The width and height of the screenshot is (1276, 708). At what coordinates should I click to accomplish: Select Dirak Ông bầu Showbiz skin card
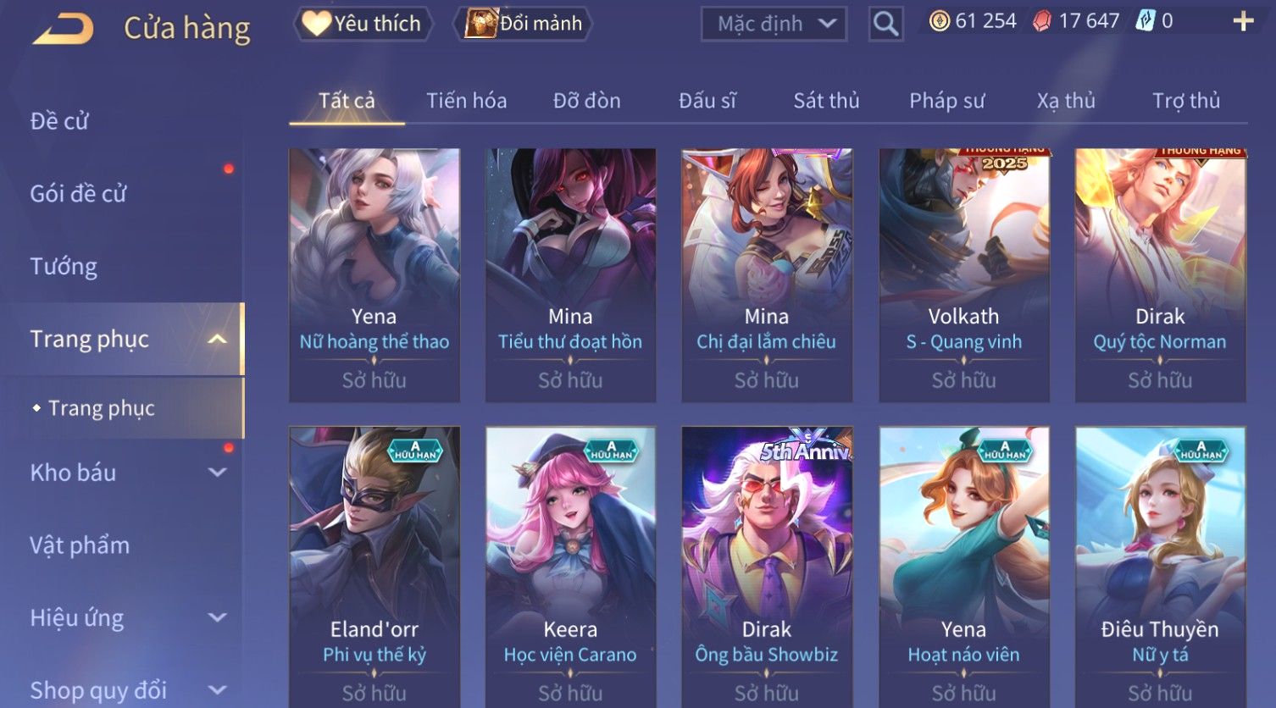click(767, 567)
